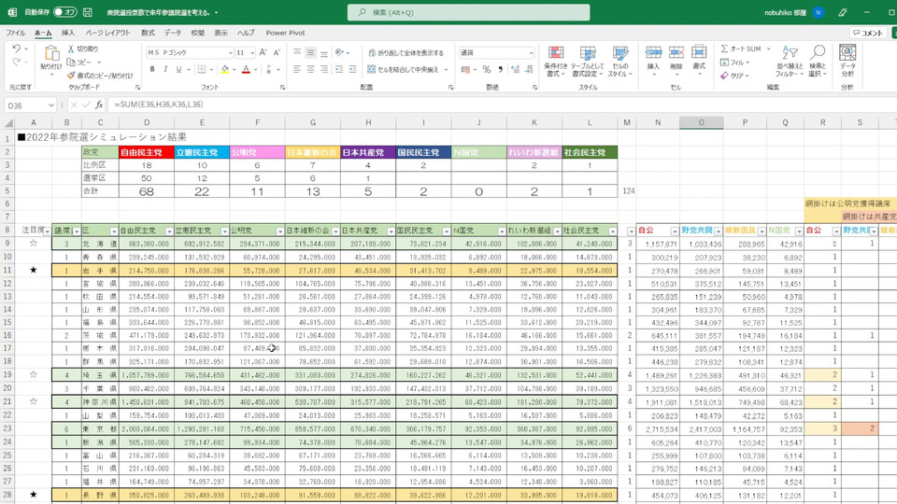Toggle Bold formatting
The image size is (897, 504).
click(152, 69)
